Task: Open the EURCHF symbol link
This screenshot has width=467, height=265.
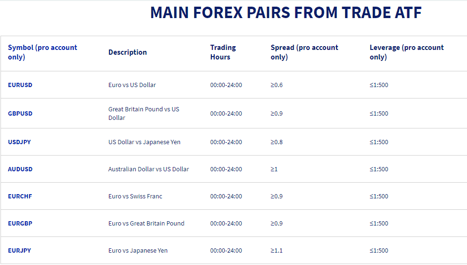Action: click(20, 196)
